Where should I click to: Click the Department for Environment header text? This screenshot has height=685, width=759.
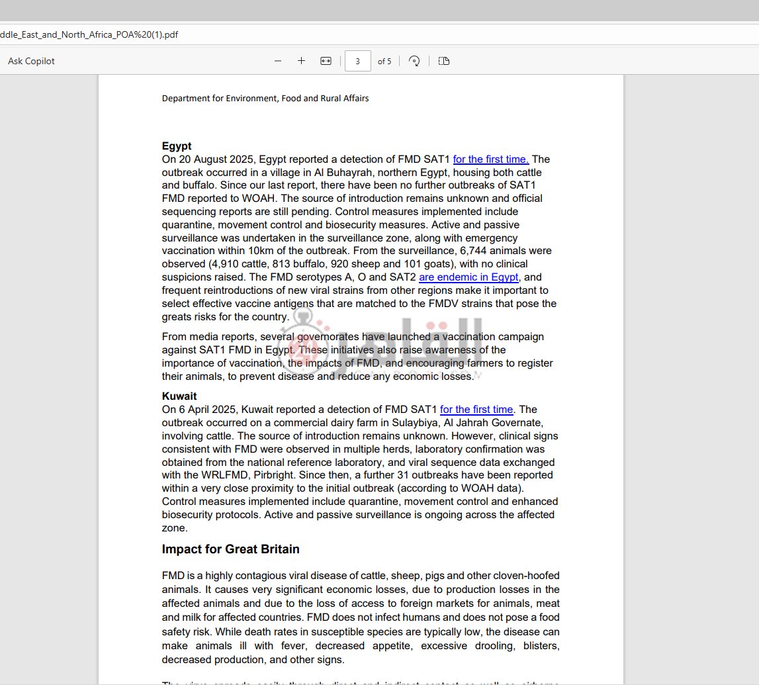click(x=265, y=98)
